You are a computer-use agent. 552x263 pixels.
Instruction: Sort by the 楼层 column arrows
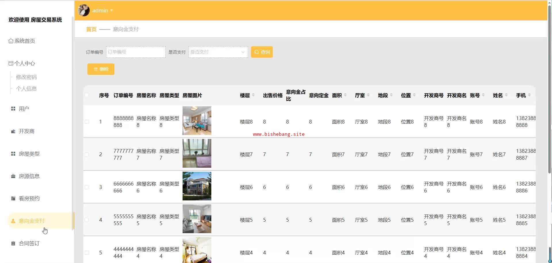click(253, 95)
